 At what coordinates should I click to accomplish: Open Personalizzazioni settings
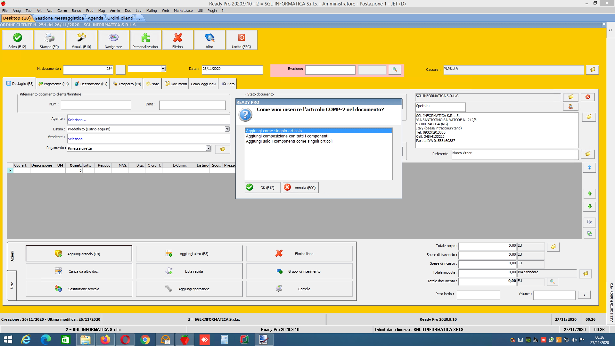pyautogui.click(x=145, y=40)
